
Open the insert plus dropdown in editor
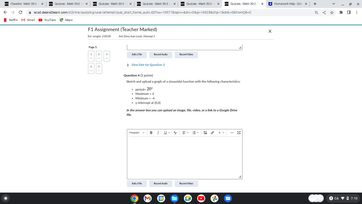coord(221,133)
